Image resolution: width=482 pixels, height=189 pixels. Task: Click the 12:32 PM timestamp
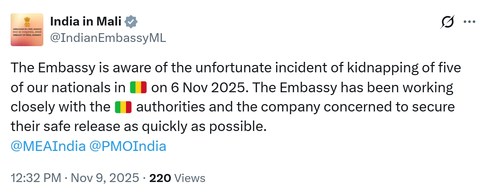(x=36, y=178)
